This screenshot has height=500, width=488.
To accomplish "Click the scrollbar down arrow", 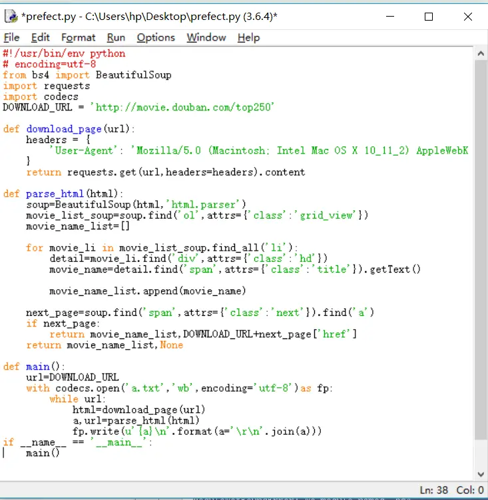I will 481,474.
